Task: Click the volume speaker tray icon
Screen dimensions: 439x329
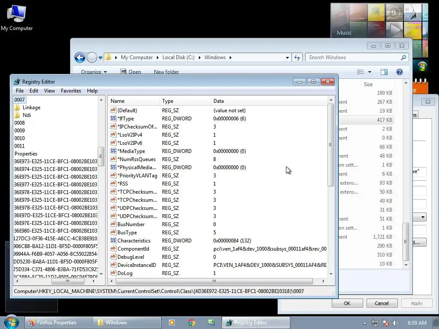Action: pyautogui.click(x=395, y=323)
